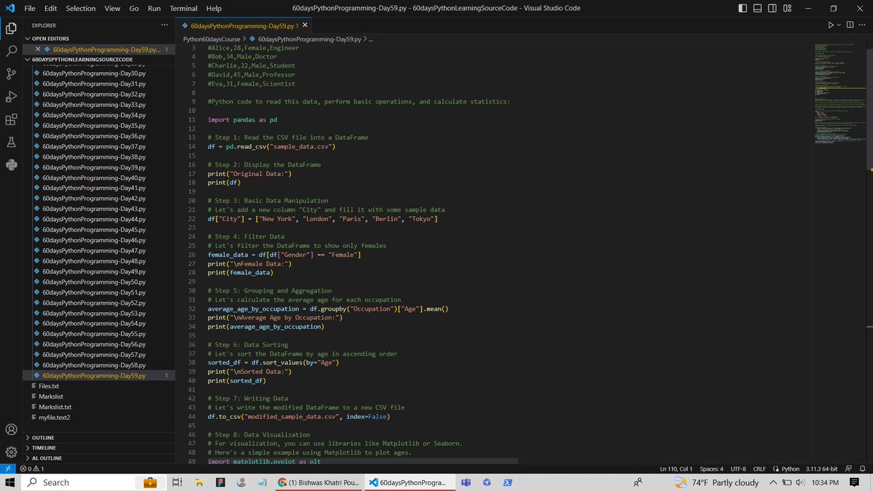Viewport: 873px width, 491px height.
Task: Open the Accounts menu icon
Action: point(11,429)
